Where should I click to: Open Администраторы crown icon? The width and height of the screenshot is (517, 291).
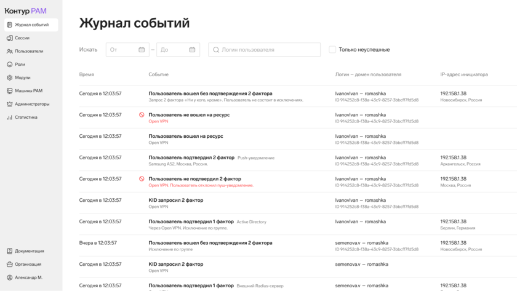pyautogui.click(x=10, y=104)
